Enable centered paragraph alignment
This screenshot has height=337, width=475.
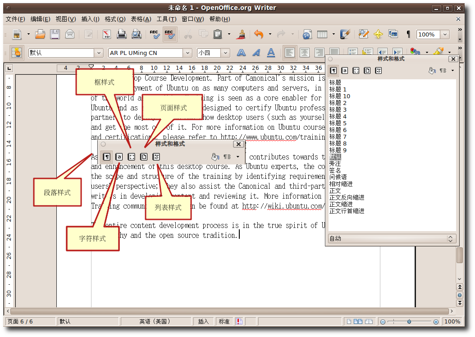tap(305, 53)
